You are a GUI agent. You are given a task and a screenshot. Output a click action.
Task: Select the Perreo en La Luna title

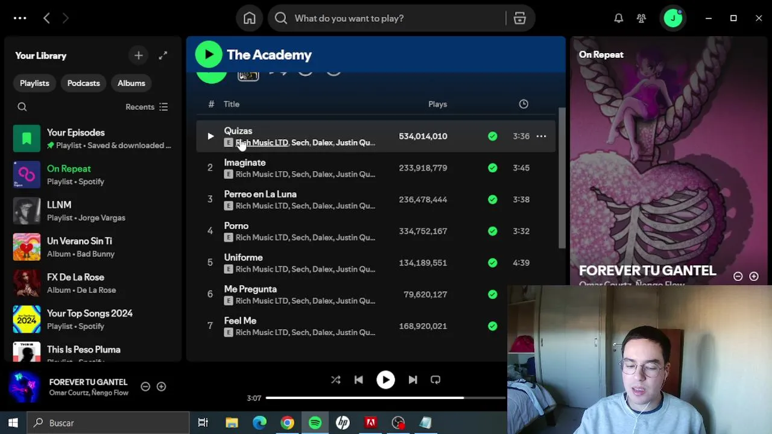click(x=260, y=194)
